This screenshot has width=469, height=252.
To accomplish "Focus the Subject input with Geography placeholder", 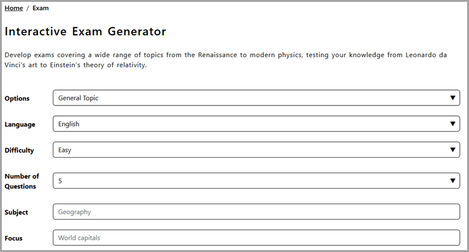I will pos(256,212).
